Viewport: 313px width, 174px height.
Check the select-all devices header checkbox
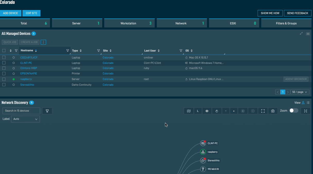click(x=4, y=51)
